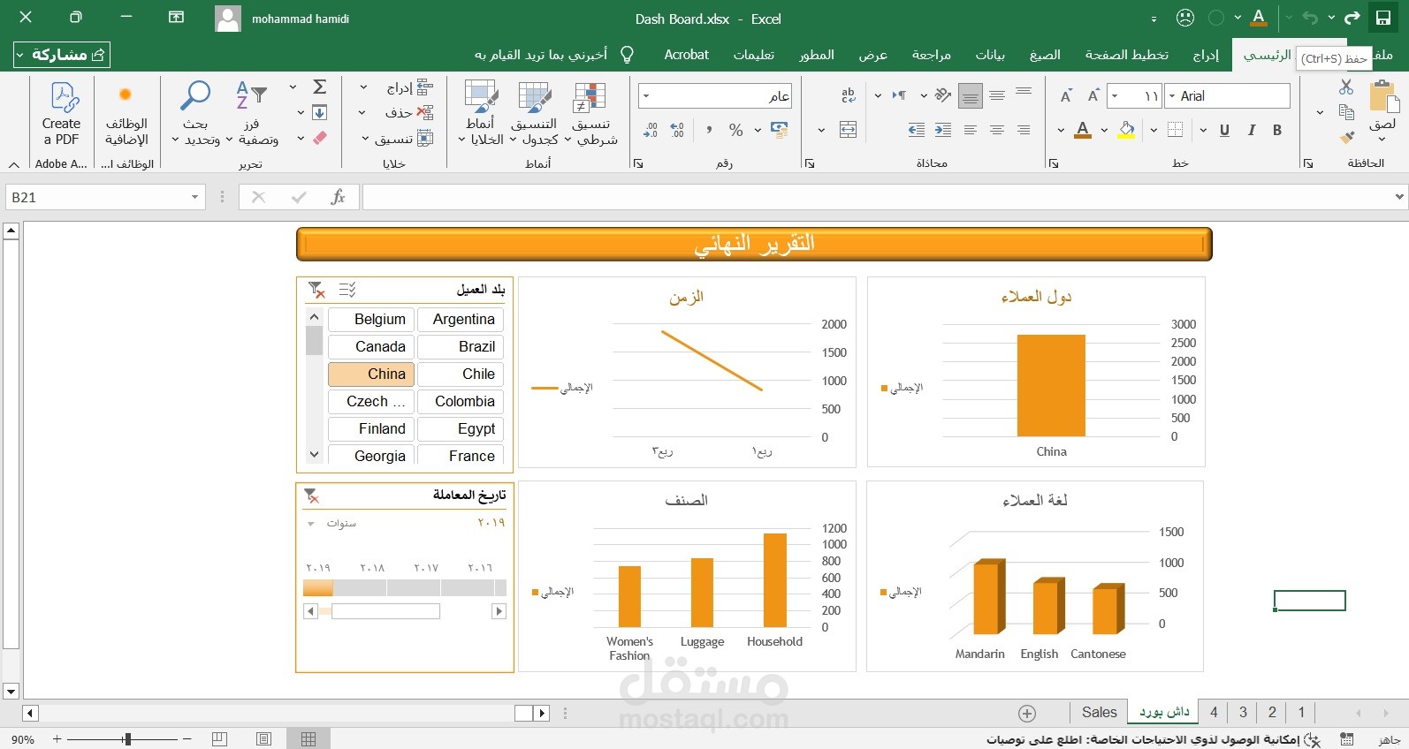
Task: Select the 2019 segment on the timeline
Action: pos(318,587)
